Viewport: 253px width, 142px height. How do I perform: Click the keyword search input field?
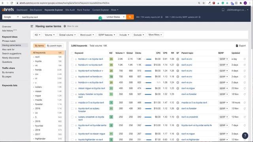62,17
